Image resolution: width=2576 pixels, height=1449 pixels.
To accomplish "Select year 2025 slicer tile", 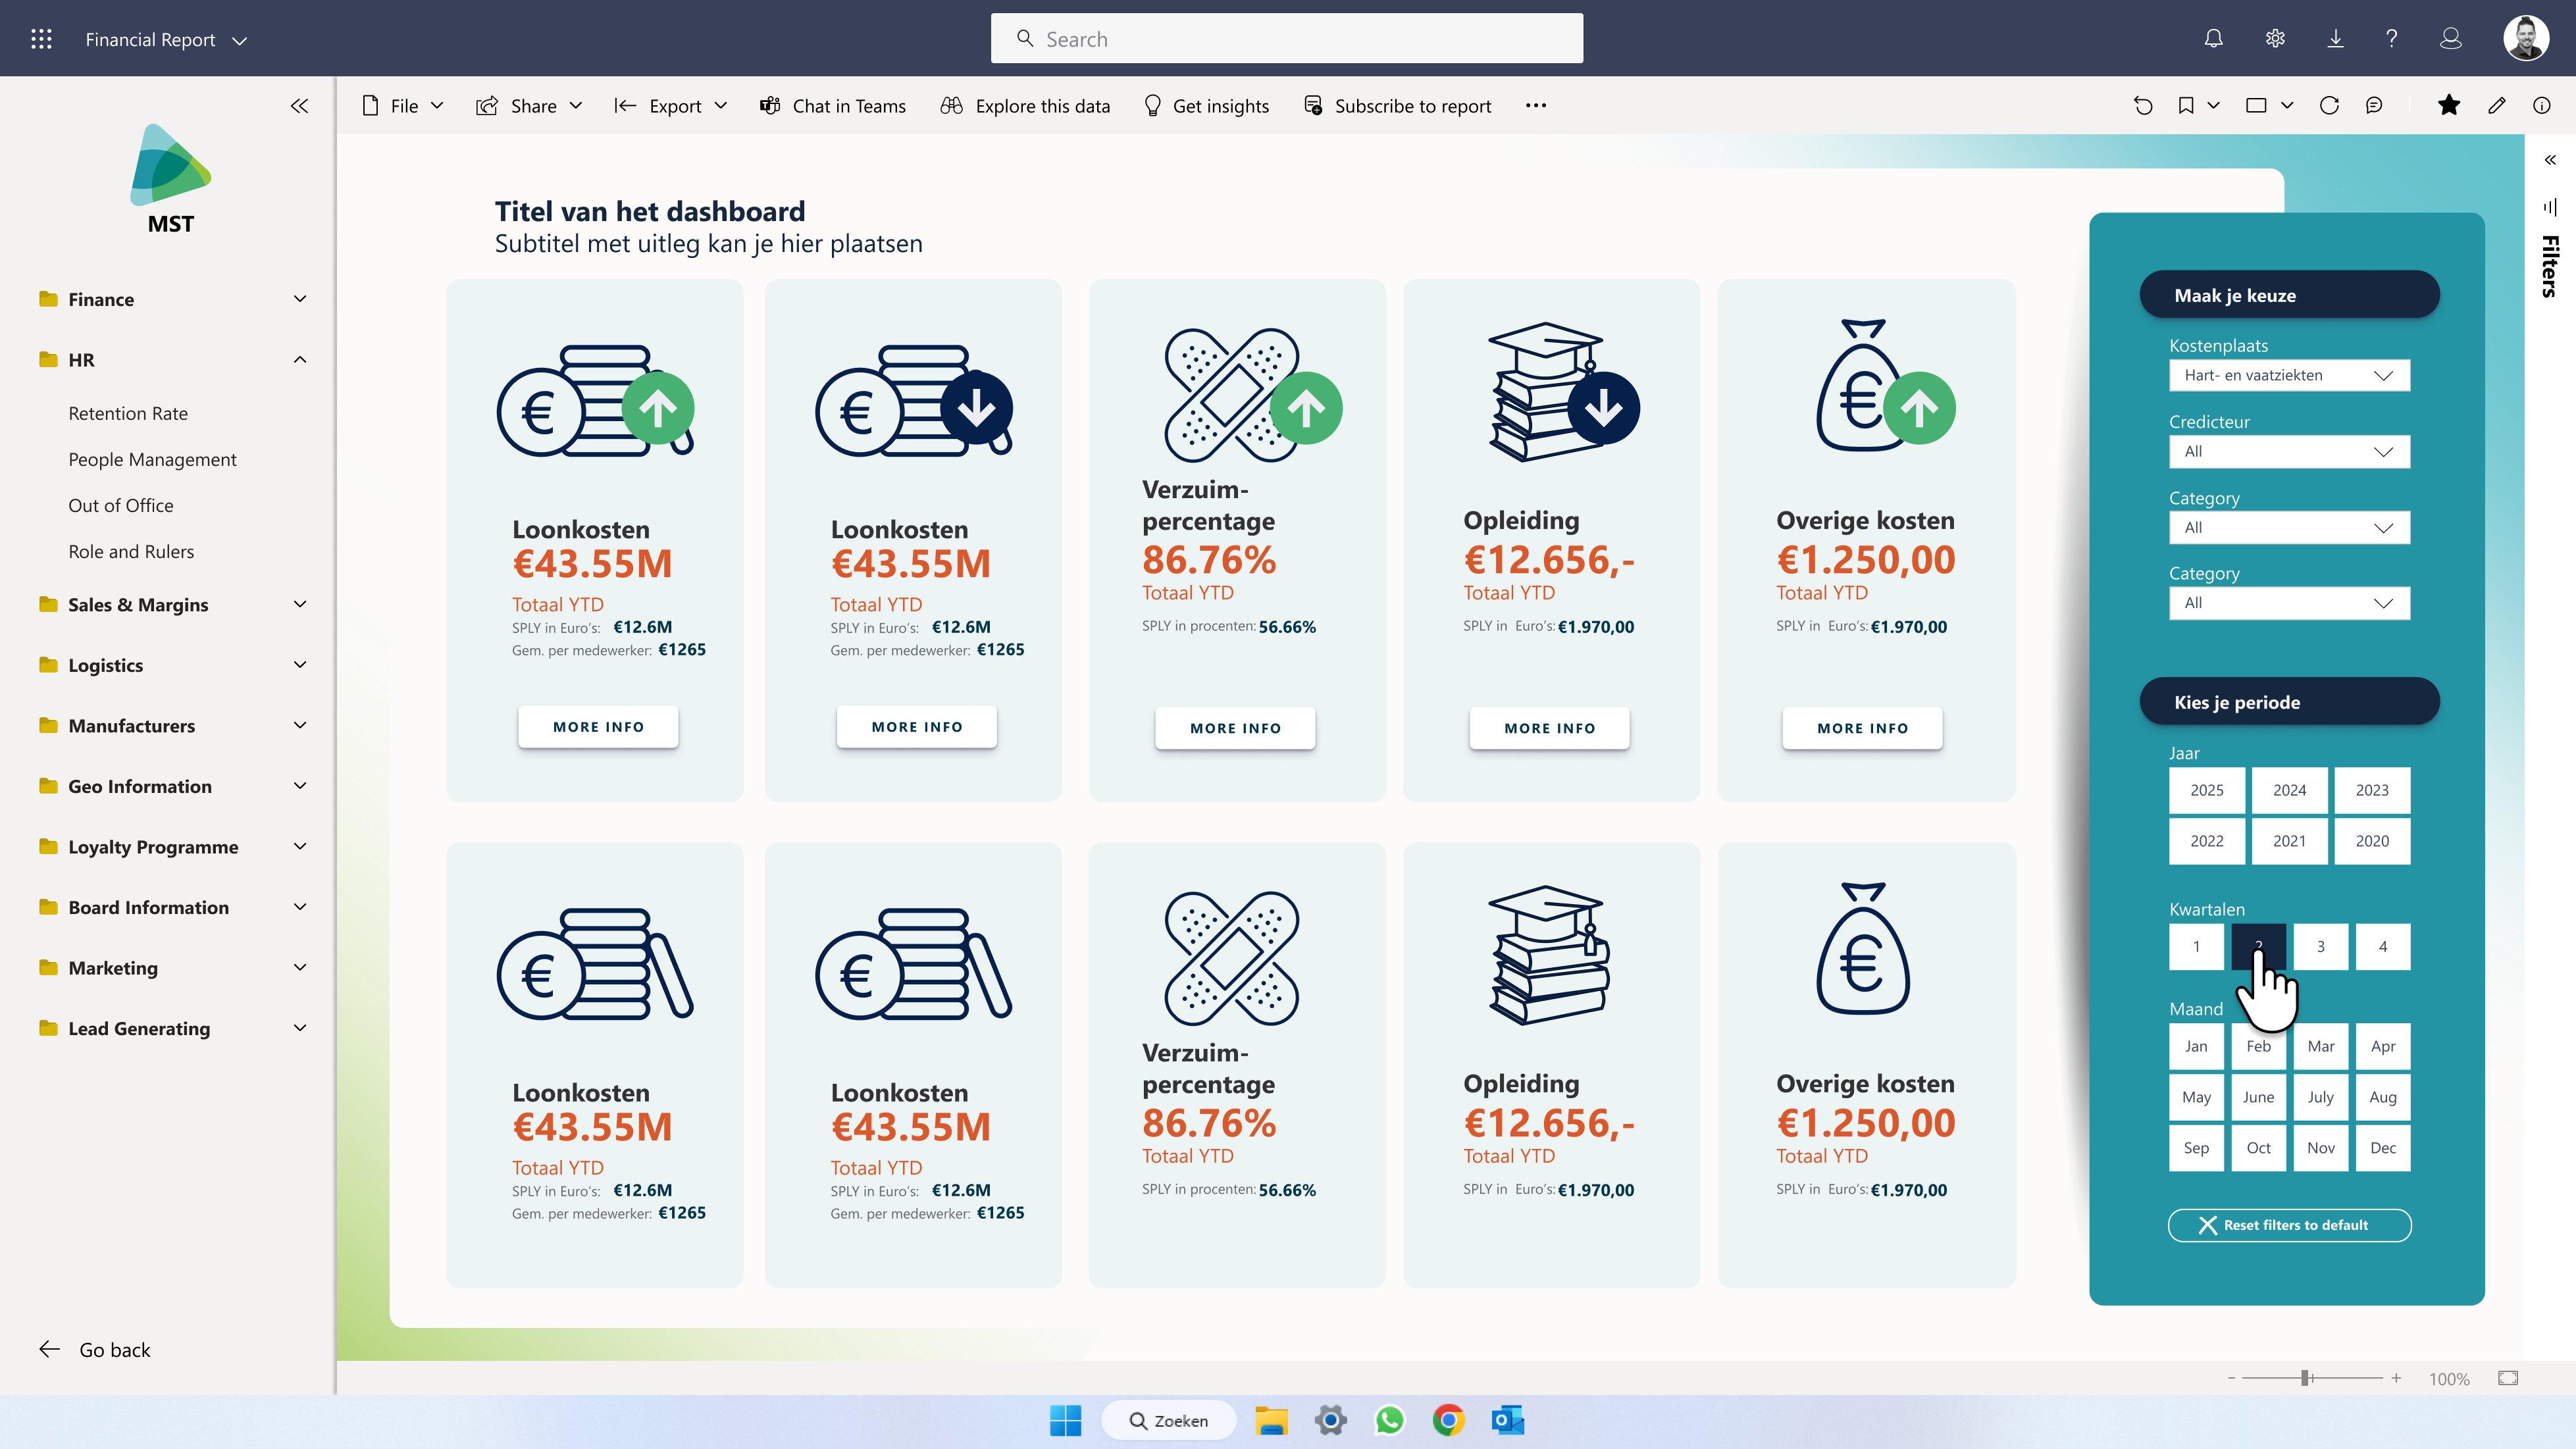I will point(2207,790).
